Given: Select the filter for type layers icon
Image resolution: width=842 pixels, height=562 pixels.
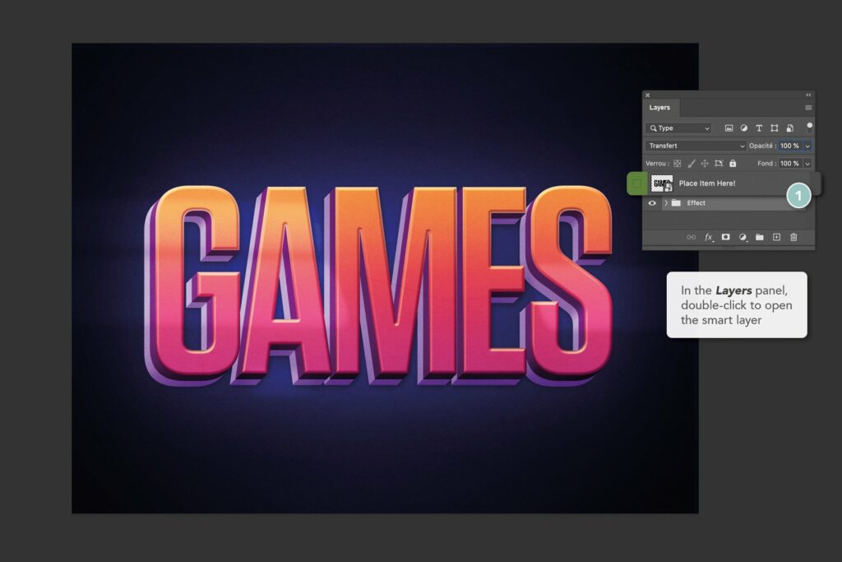Looking at the screenshot, I should [x=760, y=128].
